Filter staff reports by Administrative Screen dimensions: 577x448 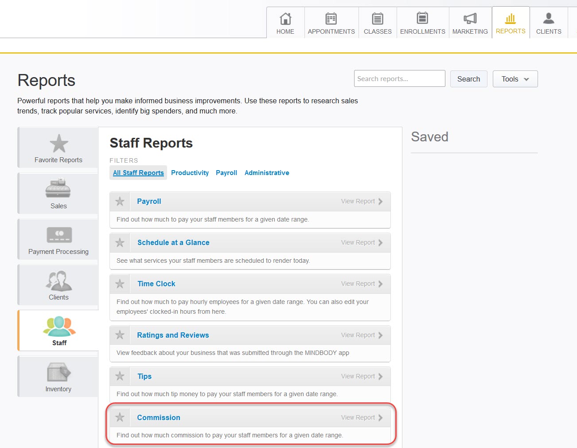click(267, 173)
